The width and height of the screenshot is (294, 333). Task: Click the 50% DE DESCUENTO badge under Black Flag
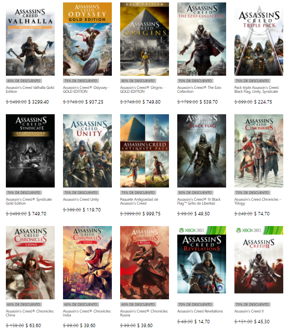pyautogui.click(x=195, y=192)
